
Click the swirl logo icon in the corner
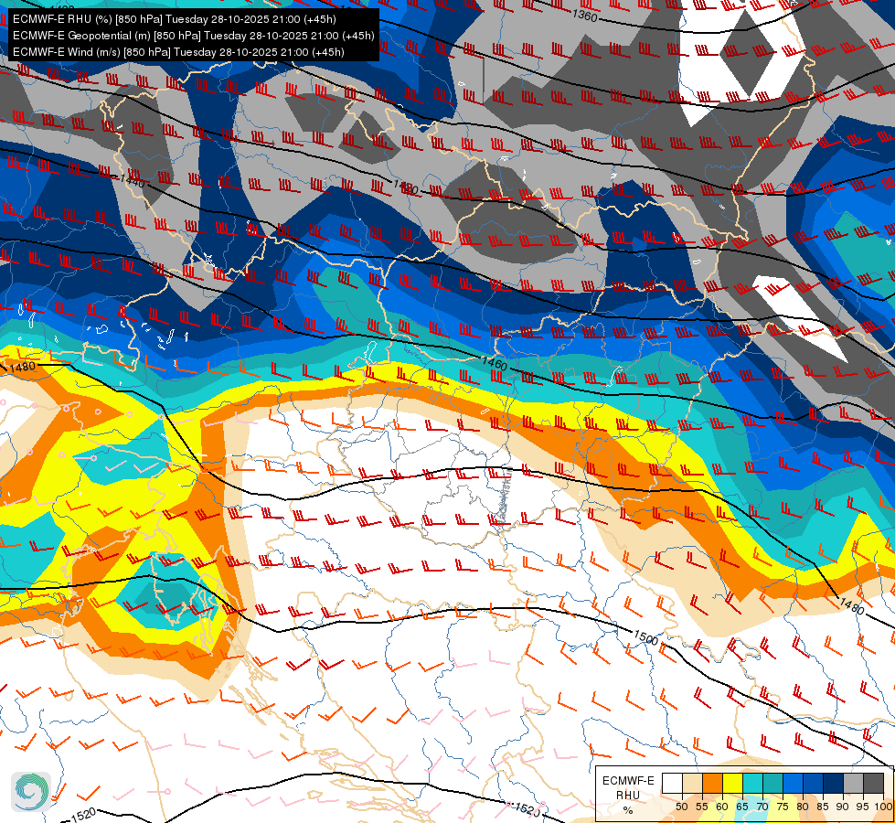point(31,792)
